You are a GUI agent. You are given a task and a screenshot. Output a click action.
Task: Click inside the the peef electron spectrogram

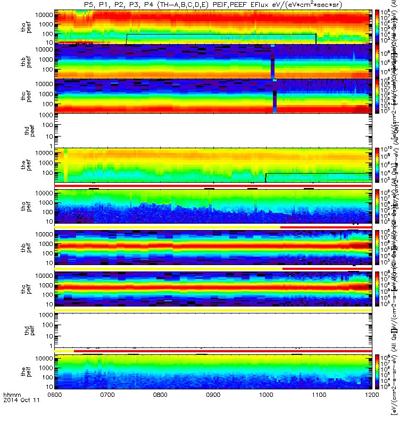point(213,165)
